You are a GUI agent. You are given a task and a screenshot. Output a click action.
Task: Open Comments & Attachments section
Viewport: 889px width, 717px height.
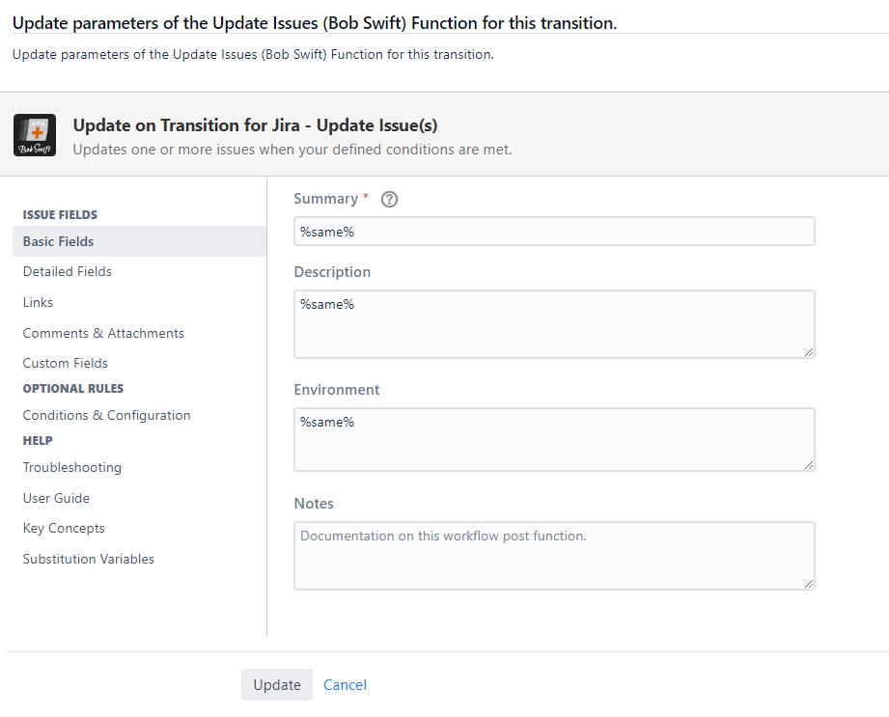coord(103,333)
